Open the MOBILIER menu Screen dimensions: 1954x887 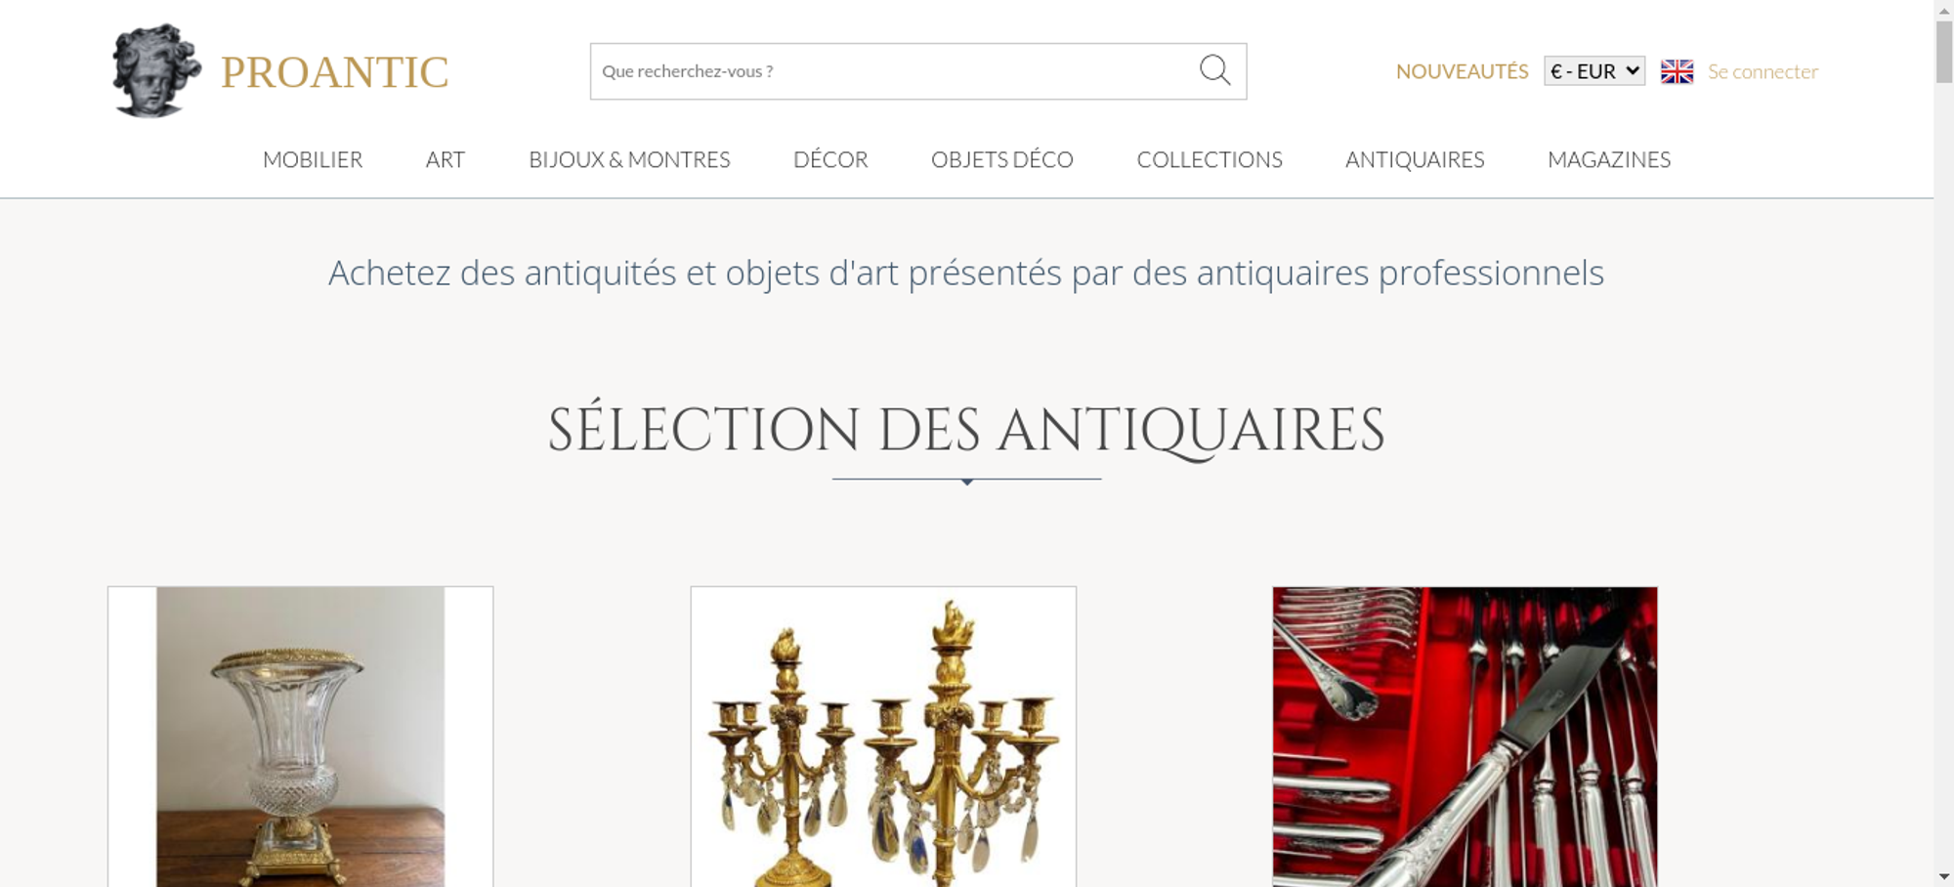click(313, 159)
